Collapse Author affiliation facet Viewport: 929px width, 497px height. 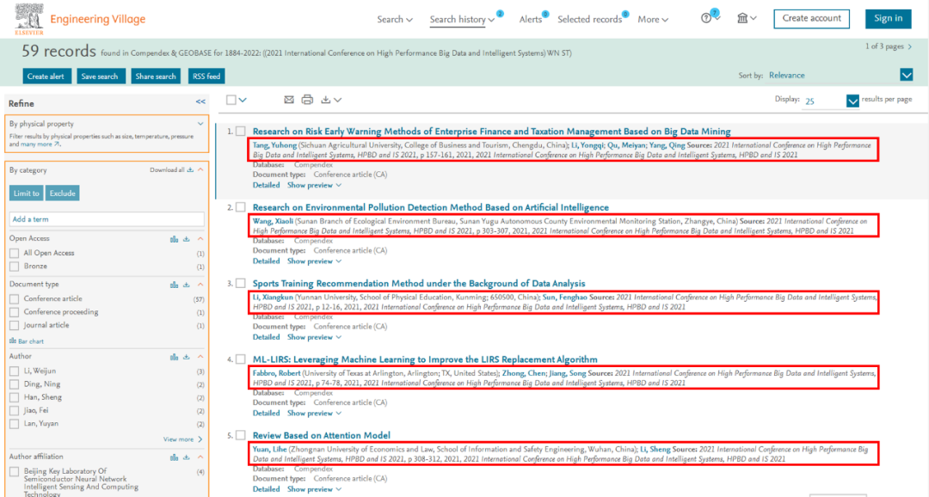click(x=200, y=457)
